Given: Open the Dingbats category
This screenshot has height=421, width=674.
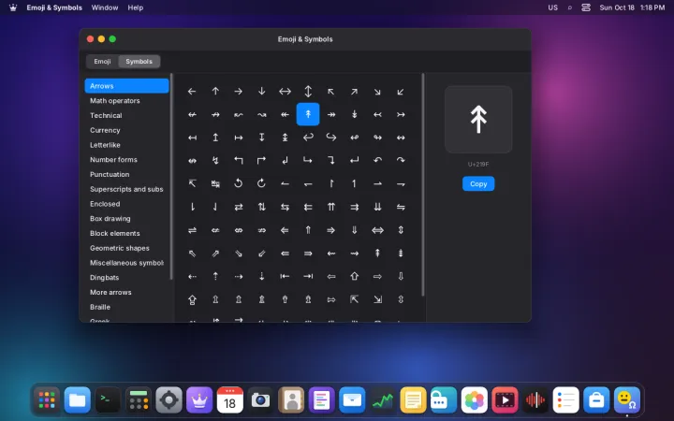Looking at the screenshot, I should click(126, 278).
